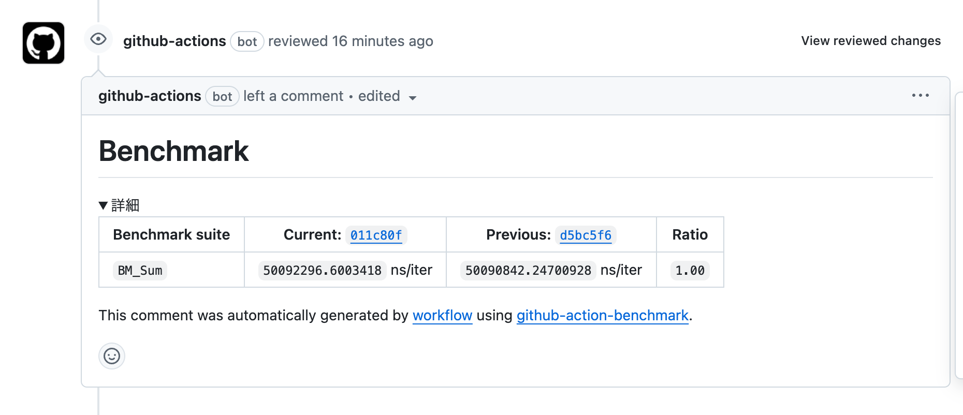Image resolution: width=963 pixels, height=415 pixels.
Task: Open the current commit 011c80f link
Action: pyautogui.click(x=376, y=235)
